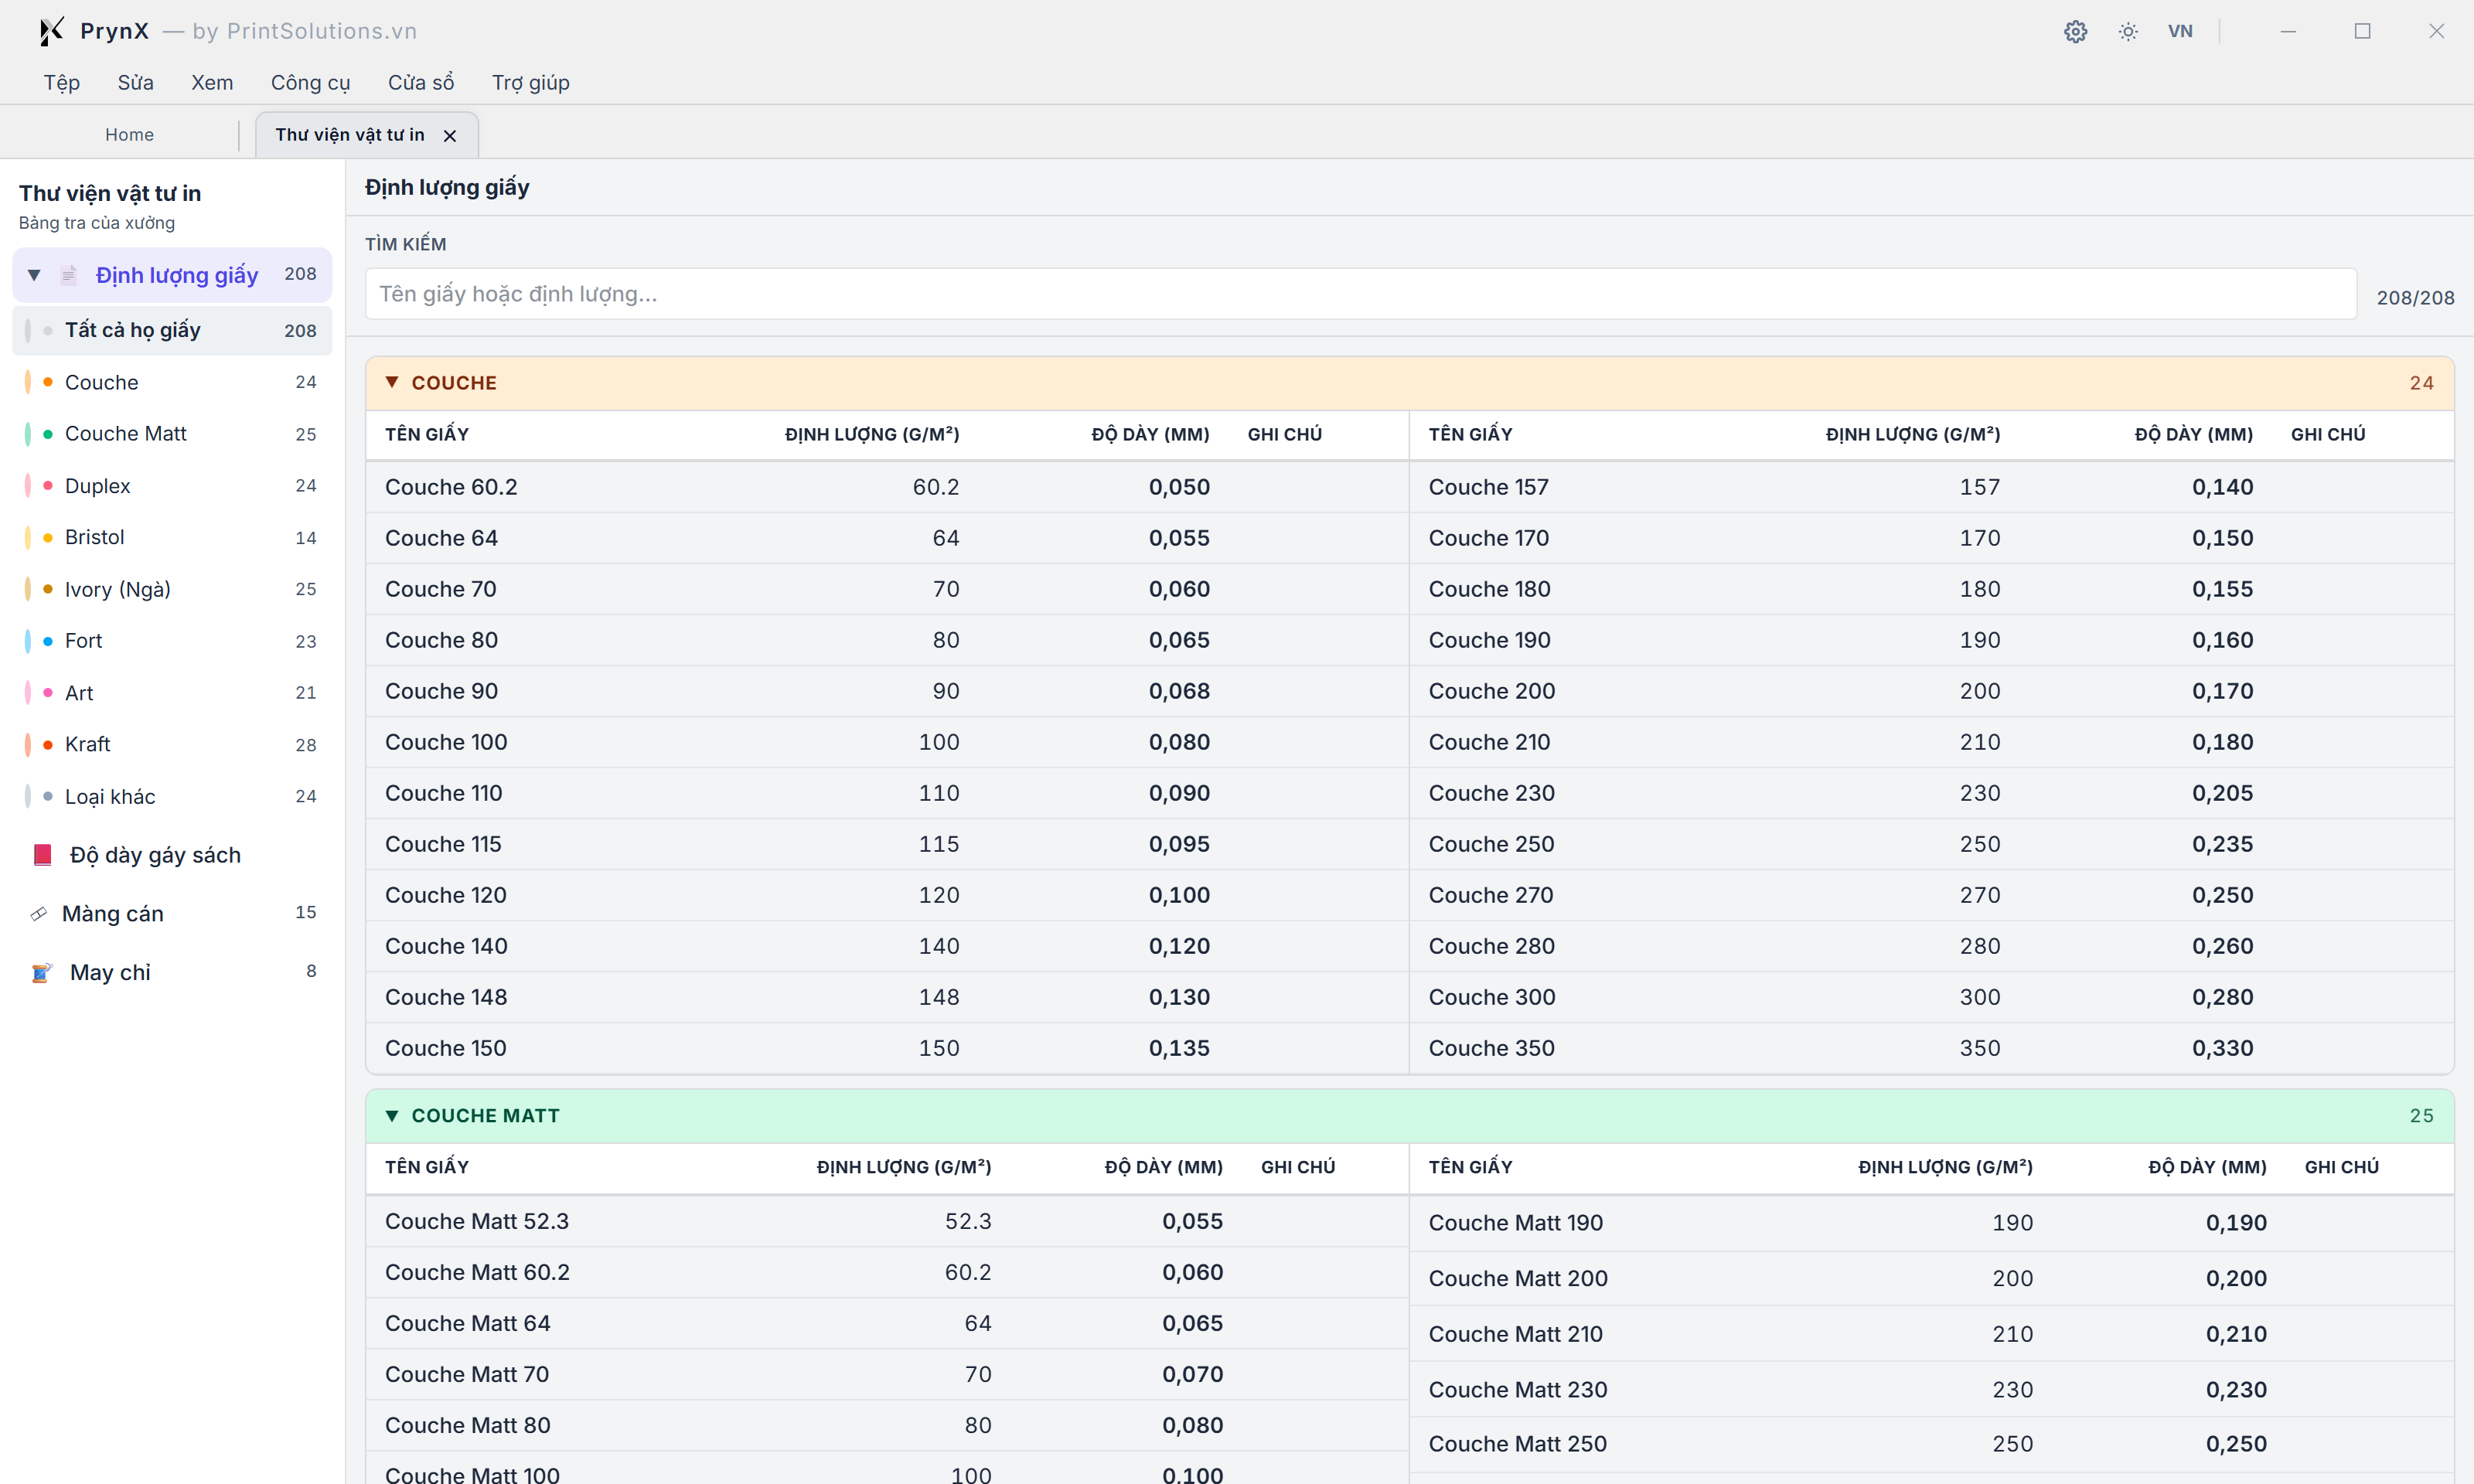2474x1484 pixels.
Task: Click the 208/208 result counter
Action: click(2415, 297)
